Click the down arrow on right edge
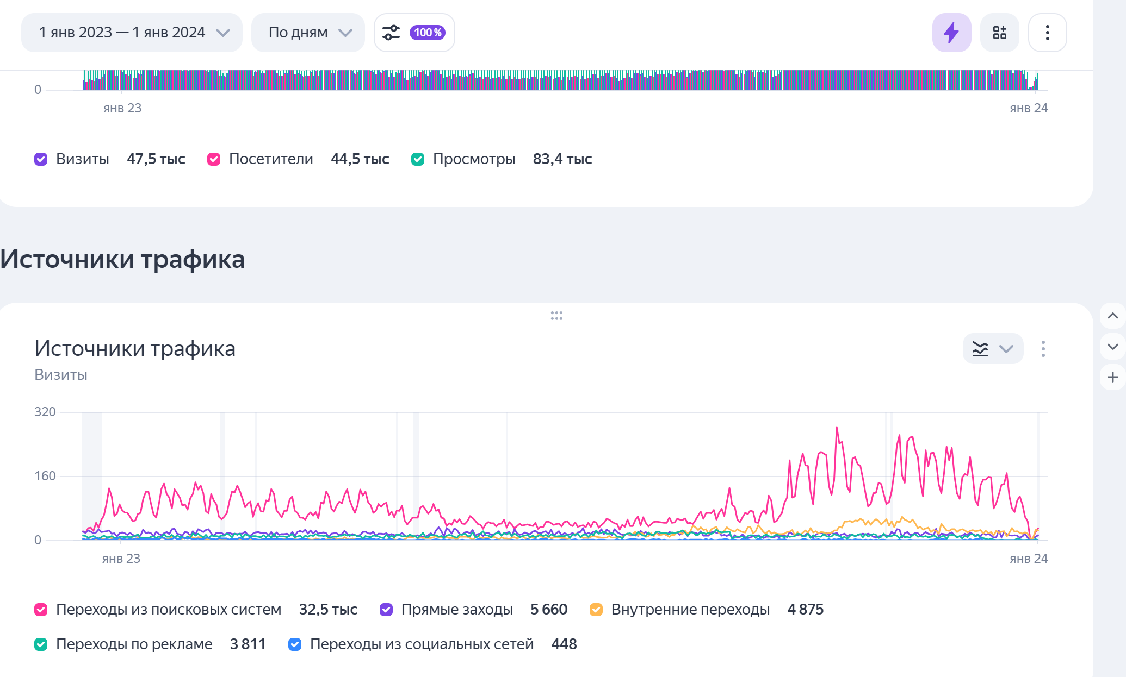The image size is (1126, 677). coord(1112,347)
